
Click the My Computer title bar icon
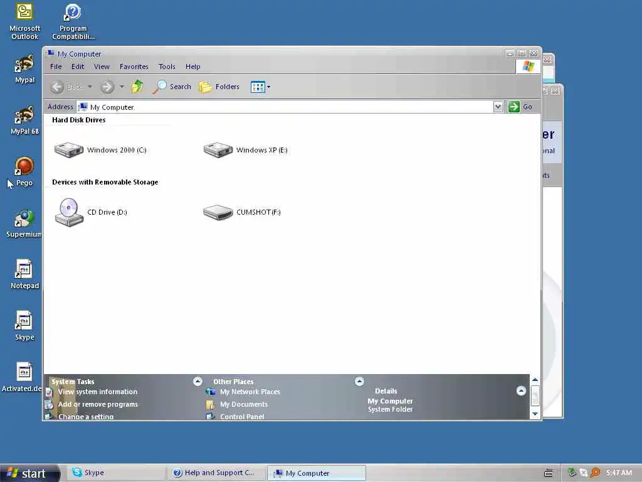pyautogui.click(x=50, y=53)
